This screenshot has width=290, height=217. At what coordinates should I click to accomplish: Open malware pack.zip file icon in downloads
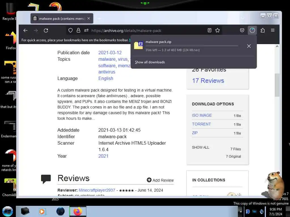pos(138,45)
